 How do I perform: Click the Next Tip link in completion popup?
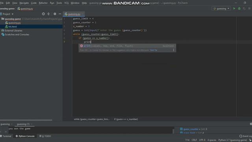click(x=154, y=50)
